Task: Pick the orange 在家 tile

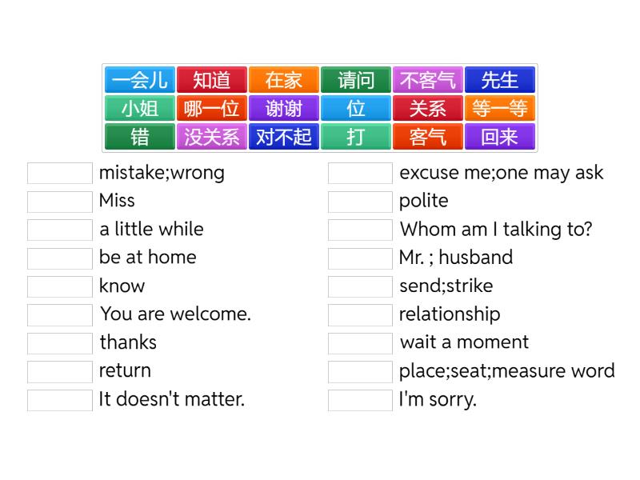Action: [x=284, y=80]
